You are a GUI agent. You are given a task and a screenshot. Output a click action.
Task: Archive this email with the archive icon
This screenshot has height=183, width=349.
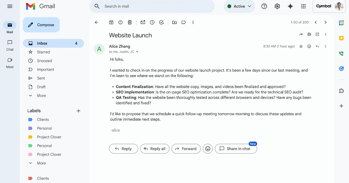(111, 22)
